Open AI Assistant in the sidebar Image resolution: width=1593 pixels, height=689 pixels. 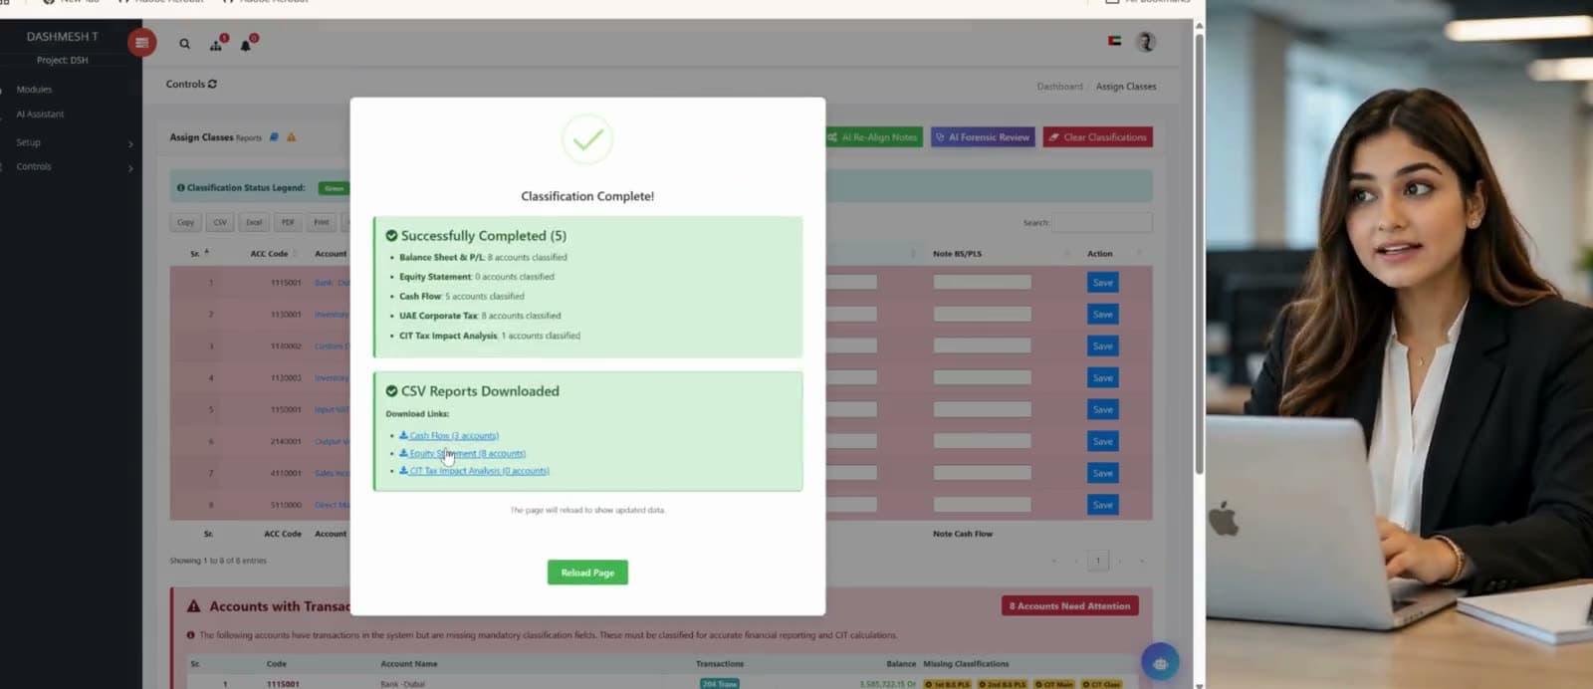point(40,115)
